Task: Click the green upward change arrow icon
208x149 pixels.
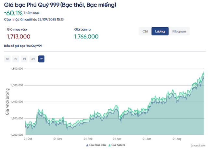Action: coord(5,12)
